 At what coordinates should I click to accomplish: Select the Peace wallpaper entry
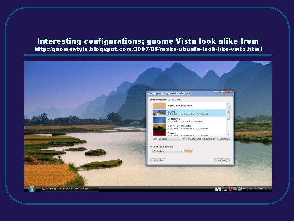(189, 133)
